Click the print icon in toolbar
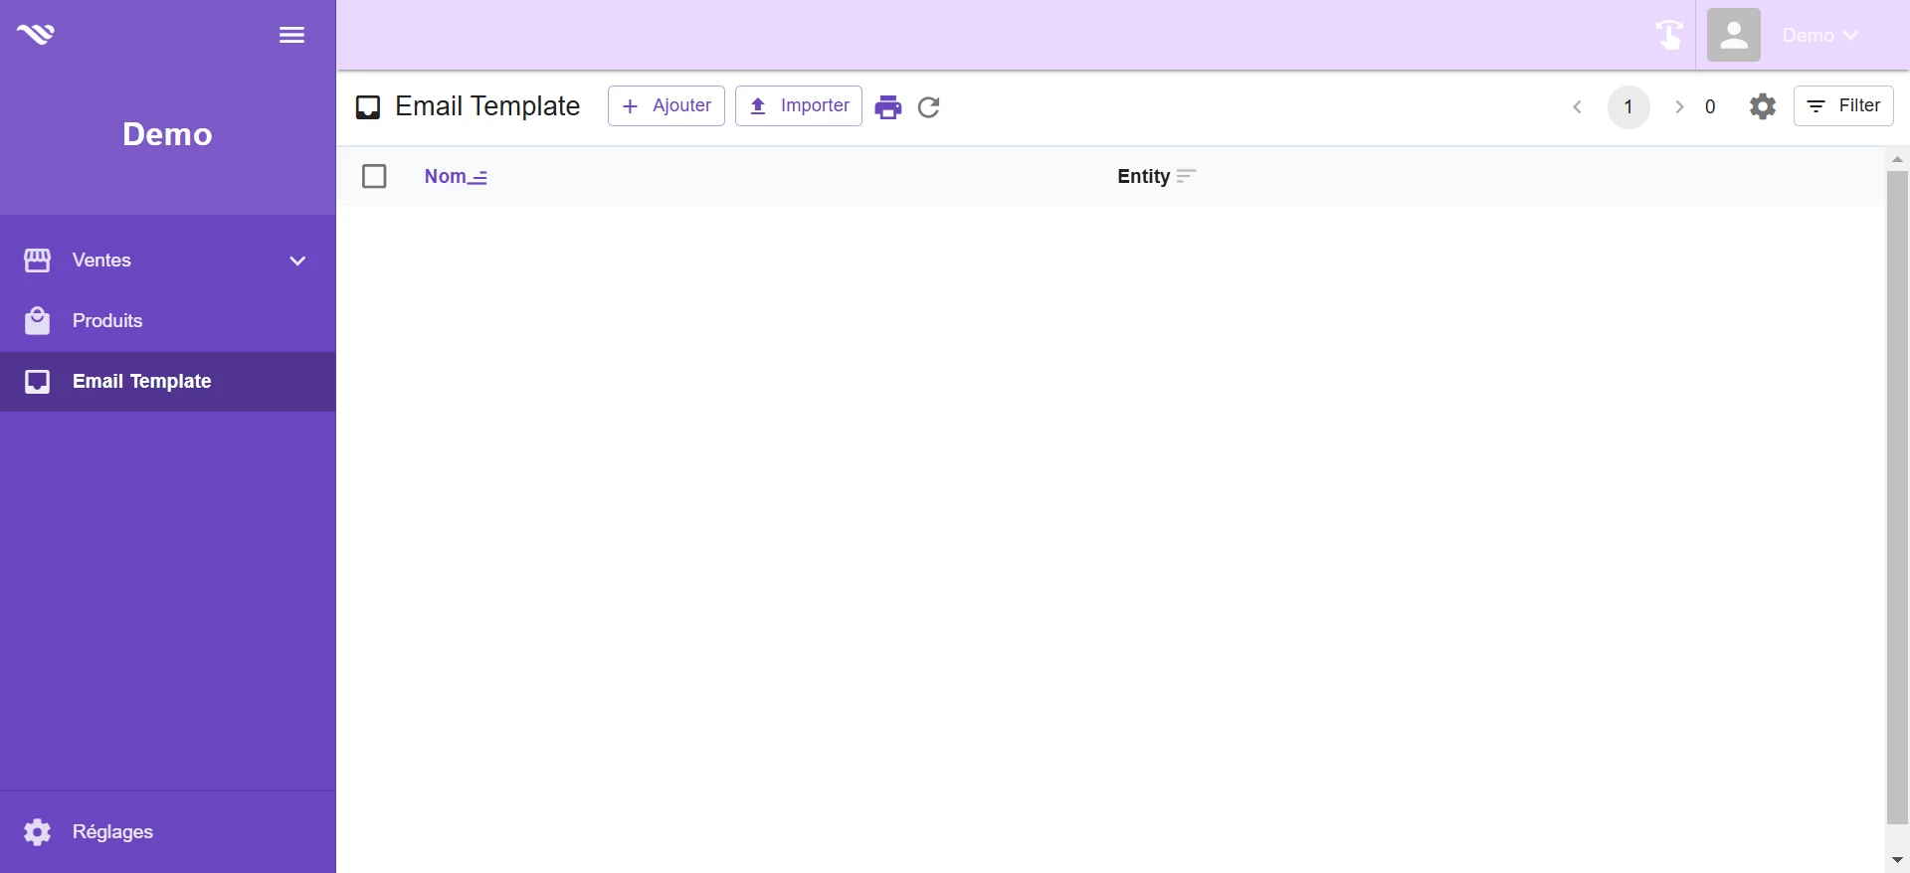This screenshot has width=1910, height=873. click(888, 107)
